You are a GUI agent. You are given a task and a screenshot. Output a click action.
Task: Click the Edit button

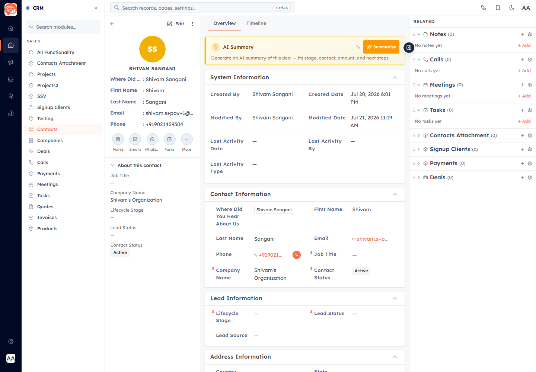[x=176, y=24]
